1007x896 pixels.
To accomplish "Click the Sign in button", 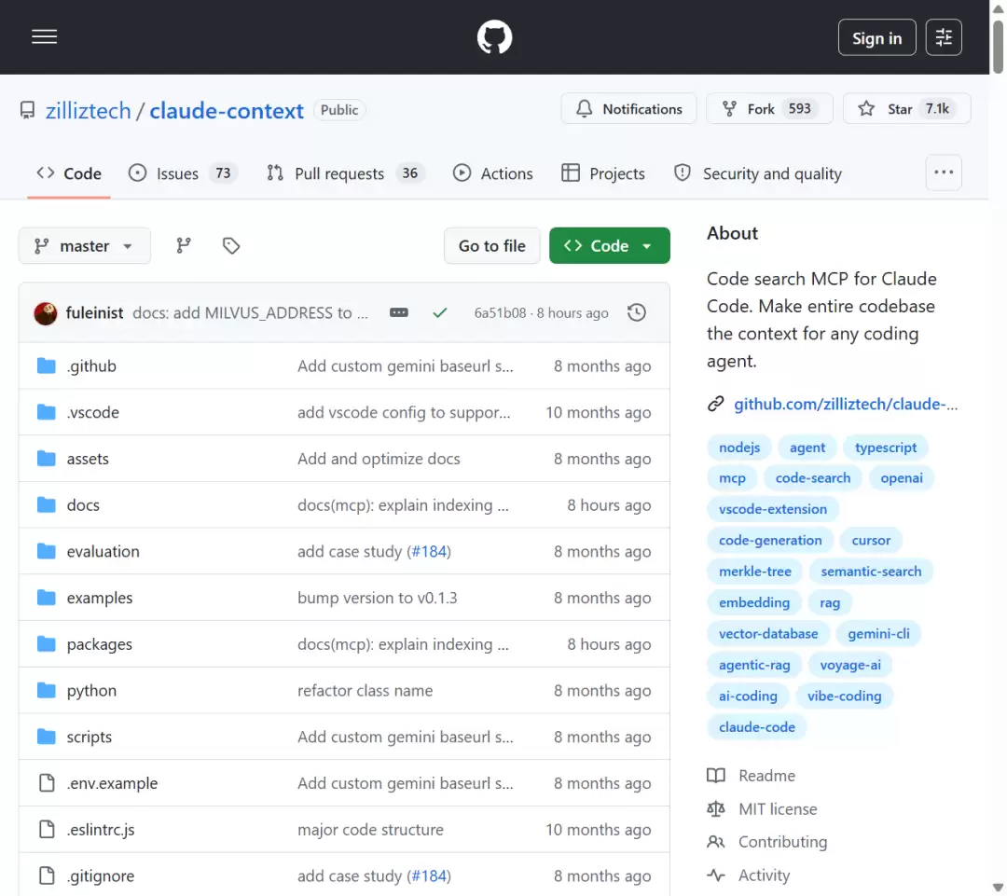I will [x=876, y=37].
